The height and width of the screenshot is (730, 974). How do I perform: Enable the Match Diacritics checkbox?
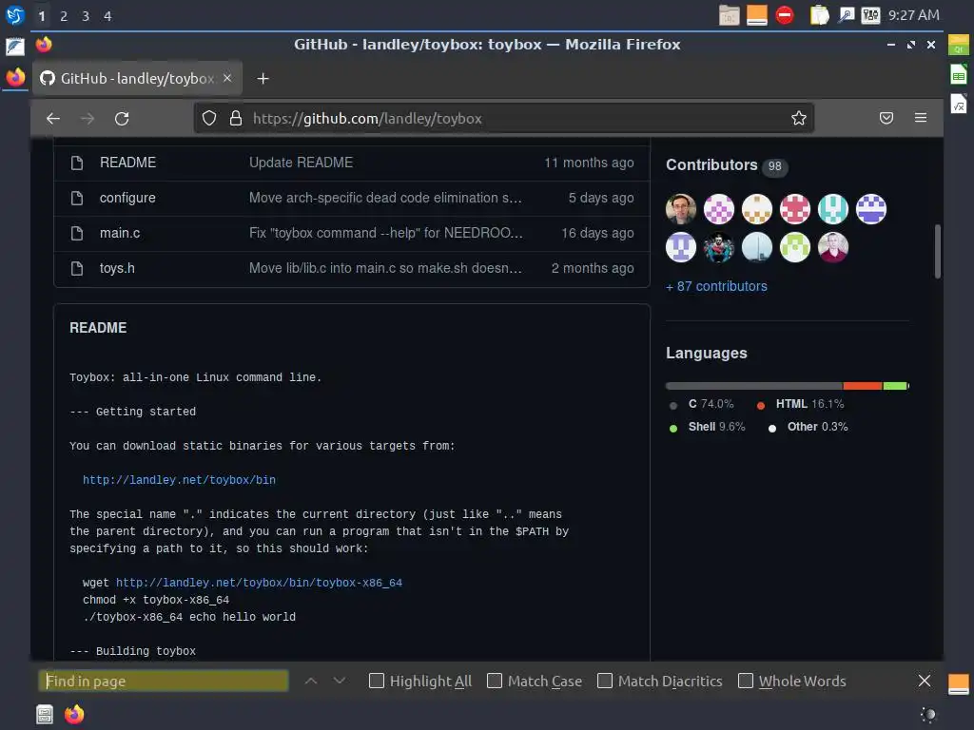(604, 681)
